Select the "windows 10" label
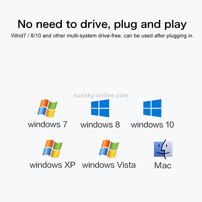This screenshot has height=202, width=202. pyautogui.click(x=153, y=125)
